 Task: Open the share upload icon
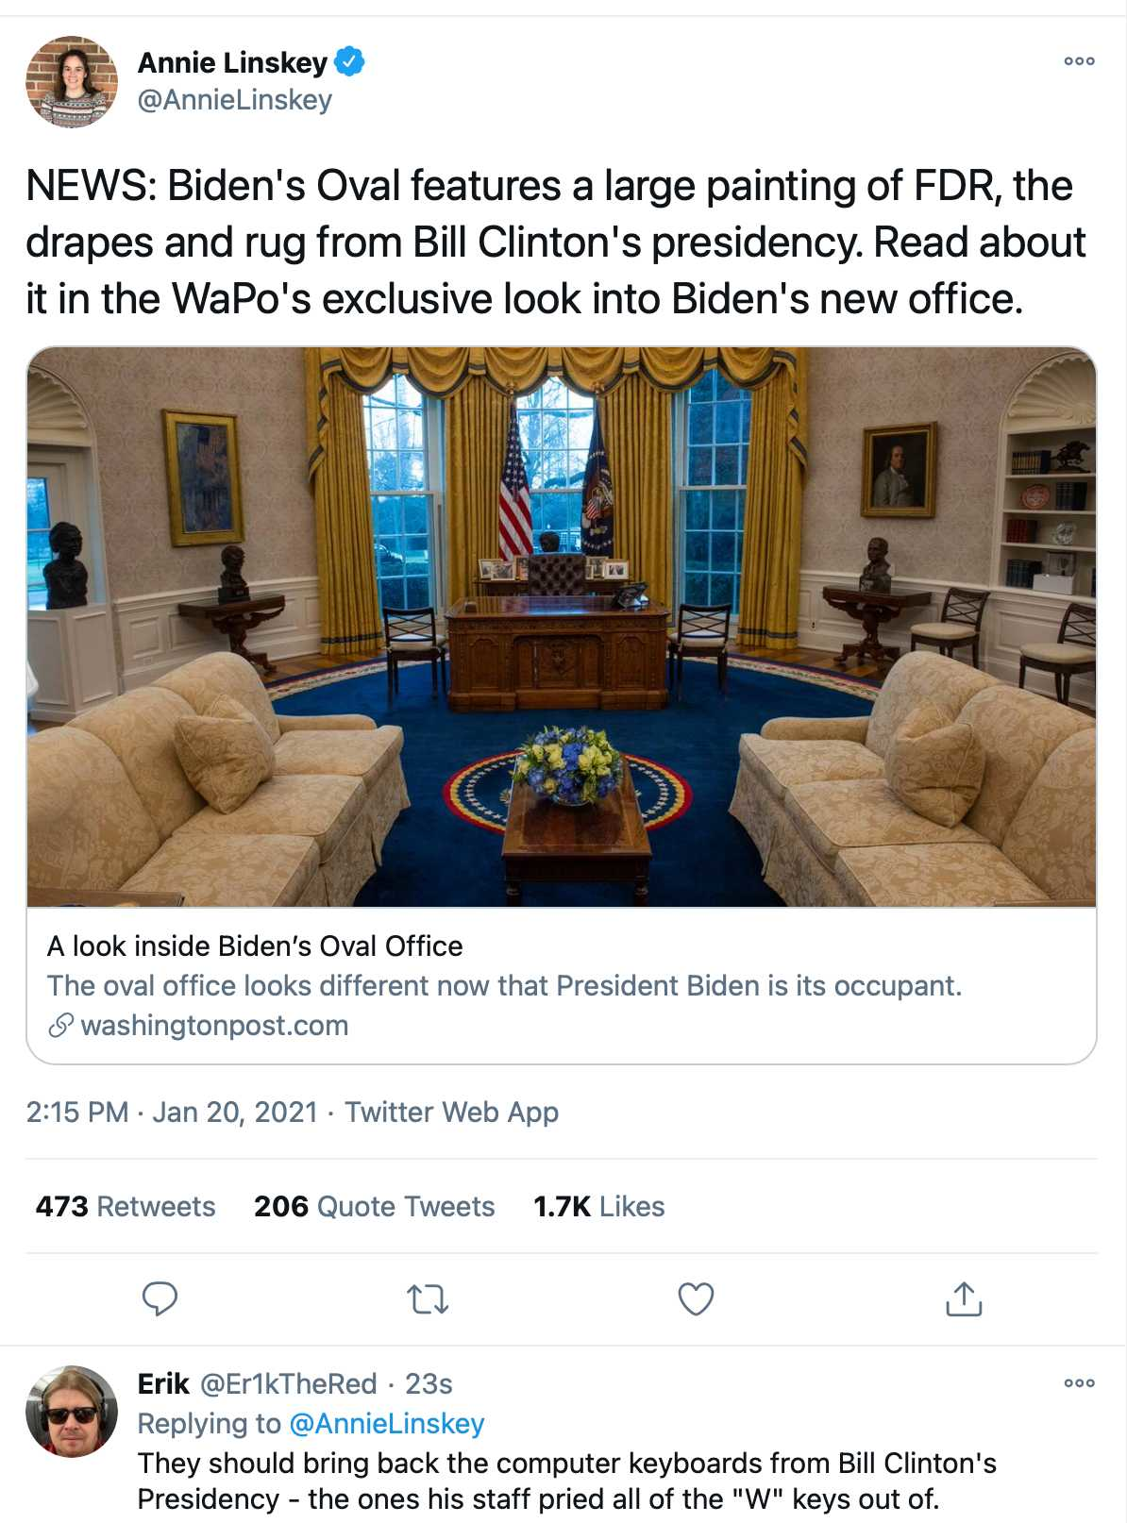(964, 1298)
